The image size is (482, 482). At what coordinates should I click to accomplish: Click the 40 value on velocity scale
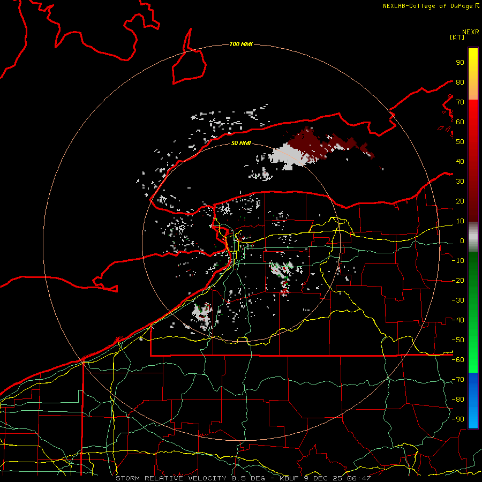coord(460,161)
